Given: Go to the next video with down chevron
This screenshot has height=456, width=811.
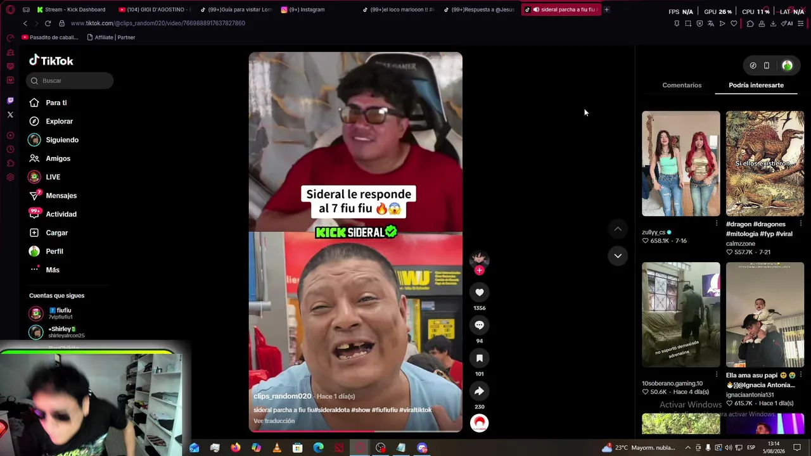Looking at the screenshot, I should [618, 256].
